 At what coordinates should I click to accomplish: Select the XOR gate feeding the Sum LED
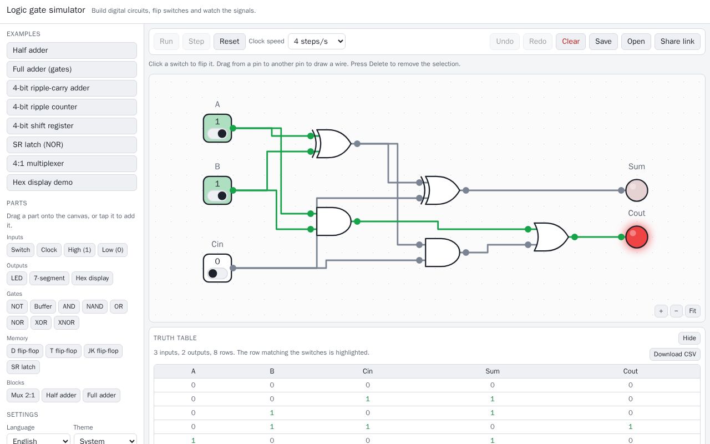442,190
